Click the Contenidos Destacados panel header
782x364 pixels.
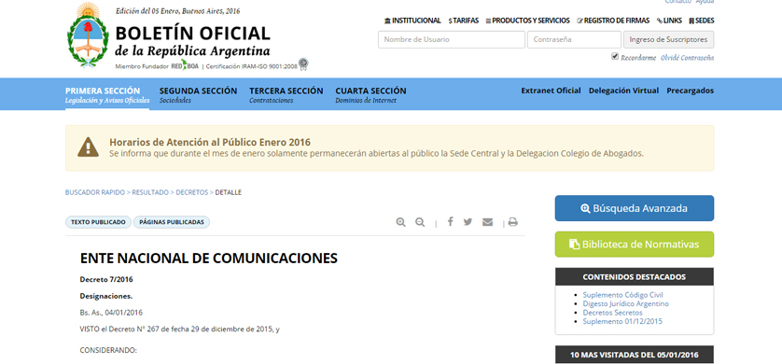[634, 277]
